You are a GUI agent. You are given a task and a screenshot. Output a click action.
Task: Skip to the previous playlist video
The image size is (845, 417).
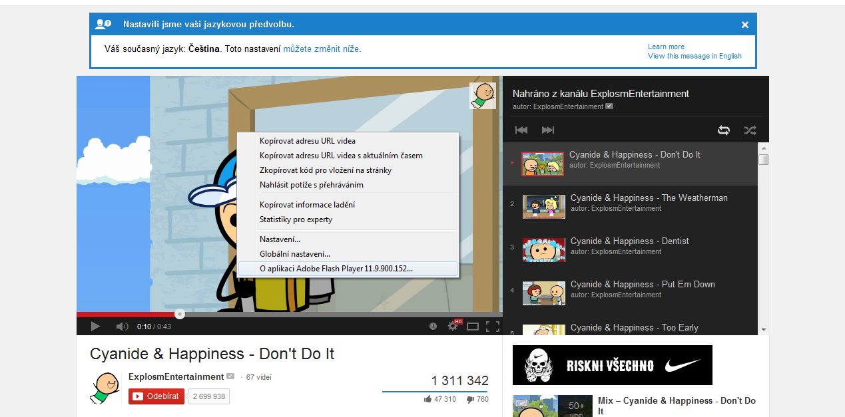(521, 130)
